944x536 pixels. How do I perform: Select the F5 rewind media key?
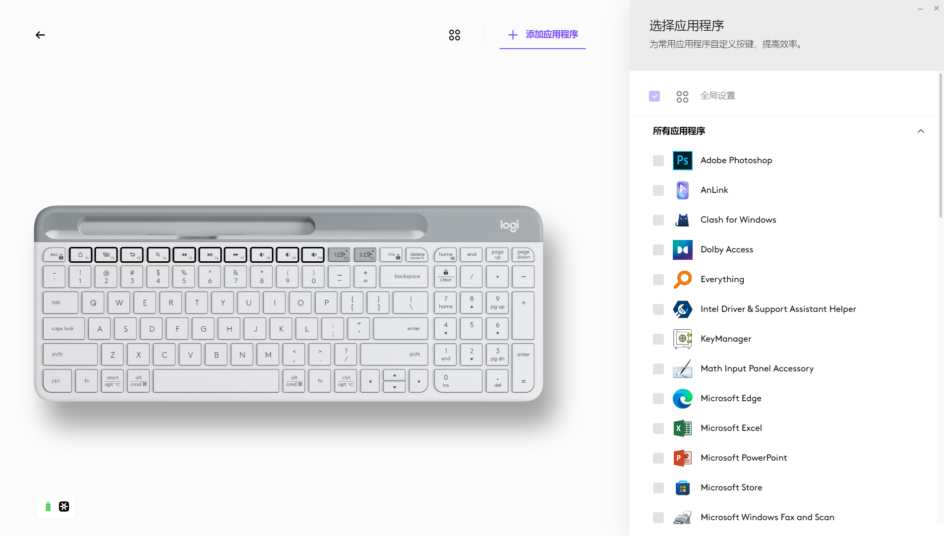click(184, 255)
